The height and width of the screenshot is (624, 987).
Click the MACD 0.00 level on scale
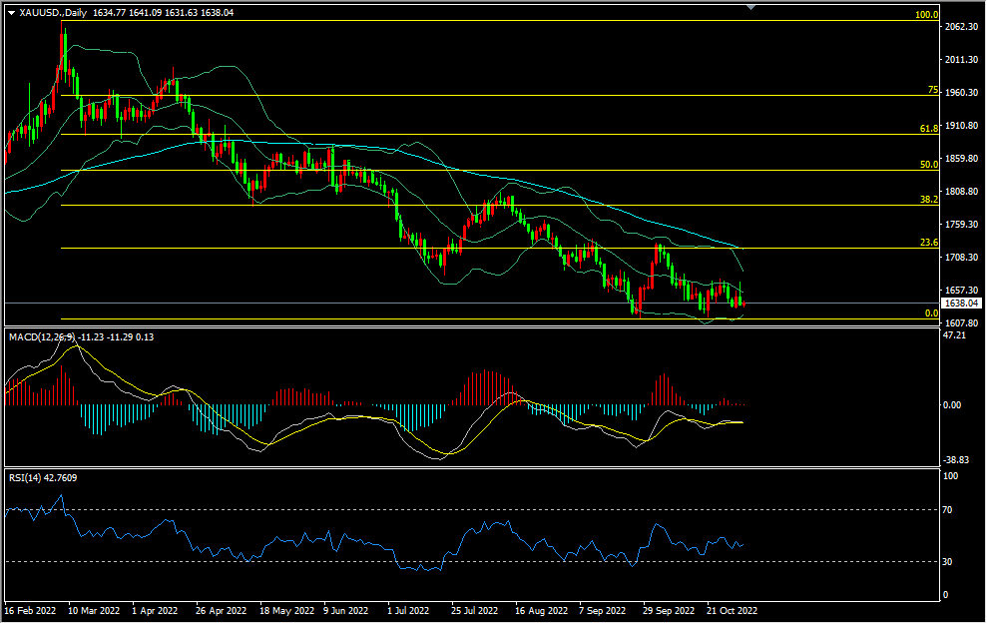(953, 405)
